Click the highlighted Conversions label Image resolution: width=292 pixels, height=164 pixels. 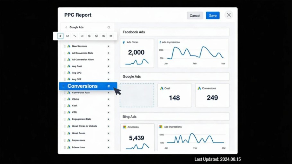83,86
